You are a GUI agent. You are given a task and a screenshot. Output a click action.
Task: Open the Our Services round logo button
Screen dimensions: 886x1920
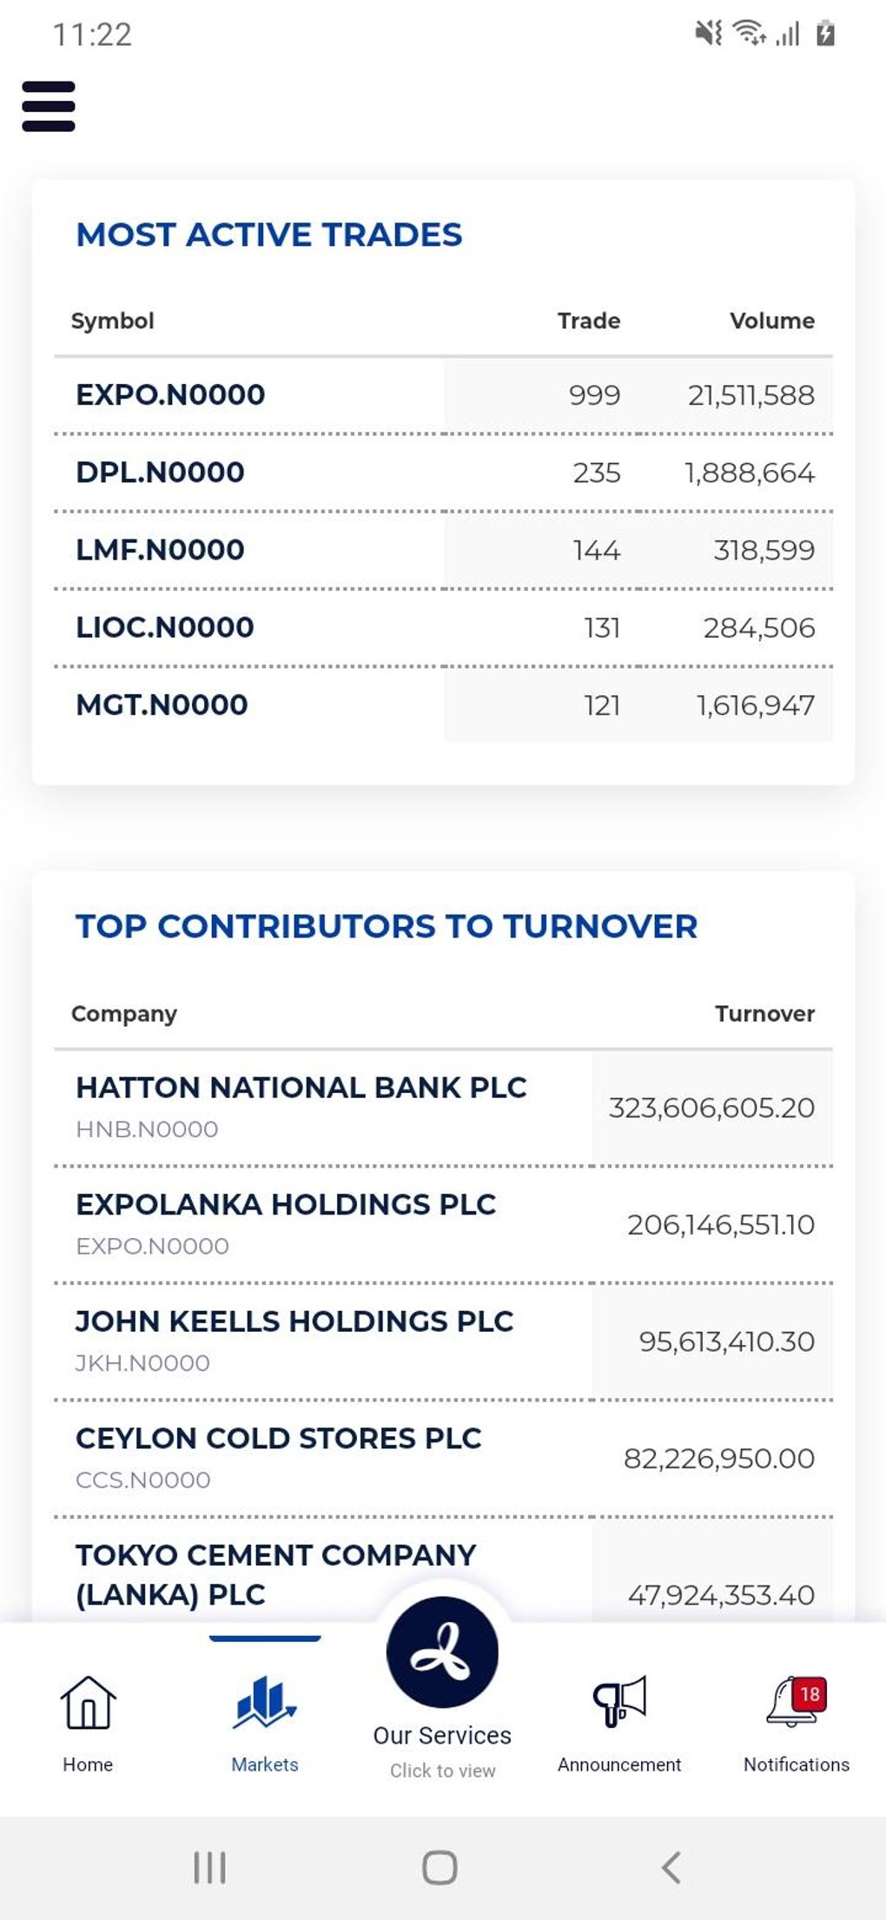click(x=442, y=1652)
